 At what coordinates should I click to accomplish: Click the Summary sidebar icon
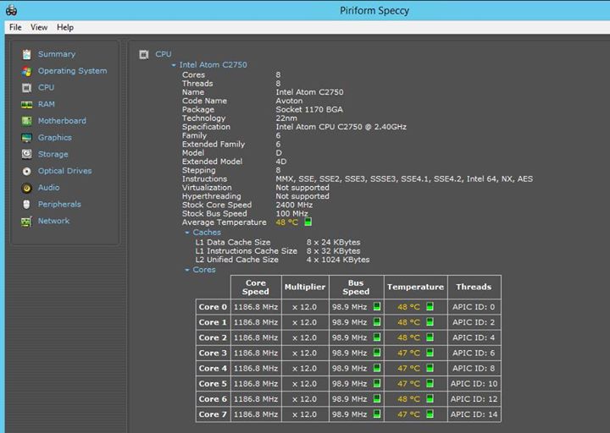26,54
